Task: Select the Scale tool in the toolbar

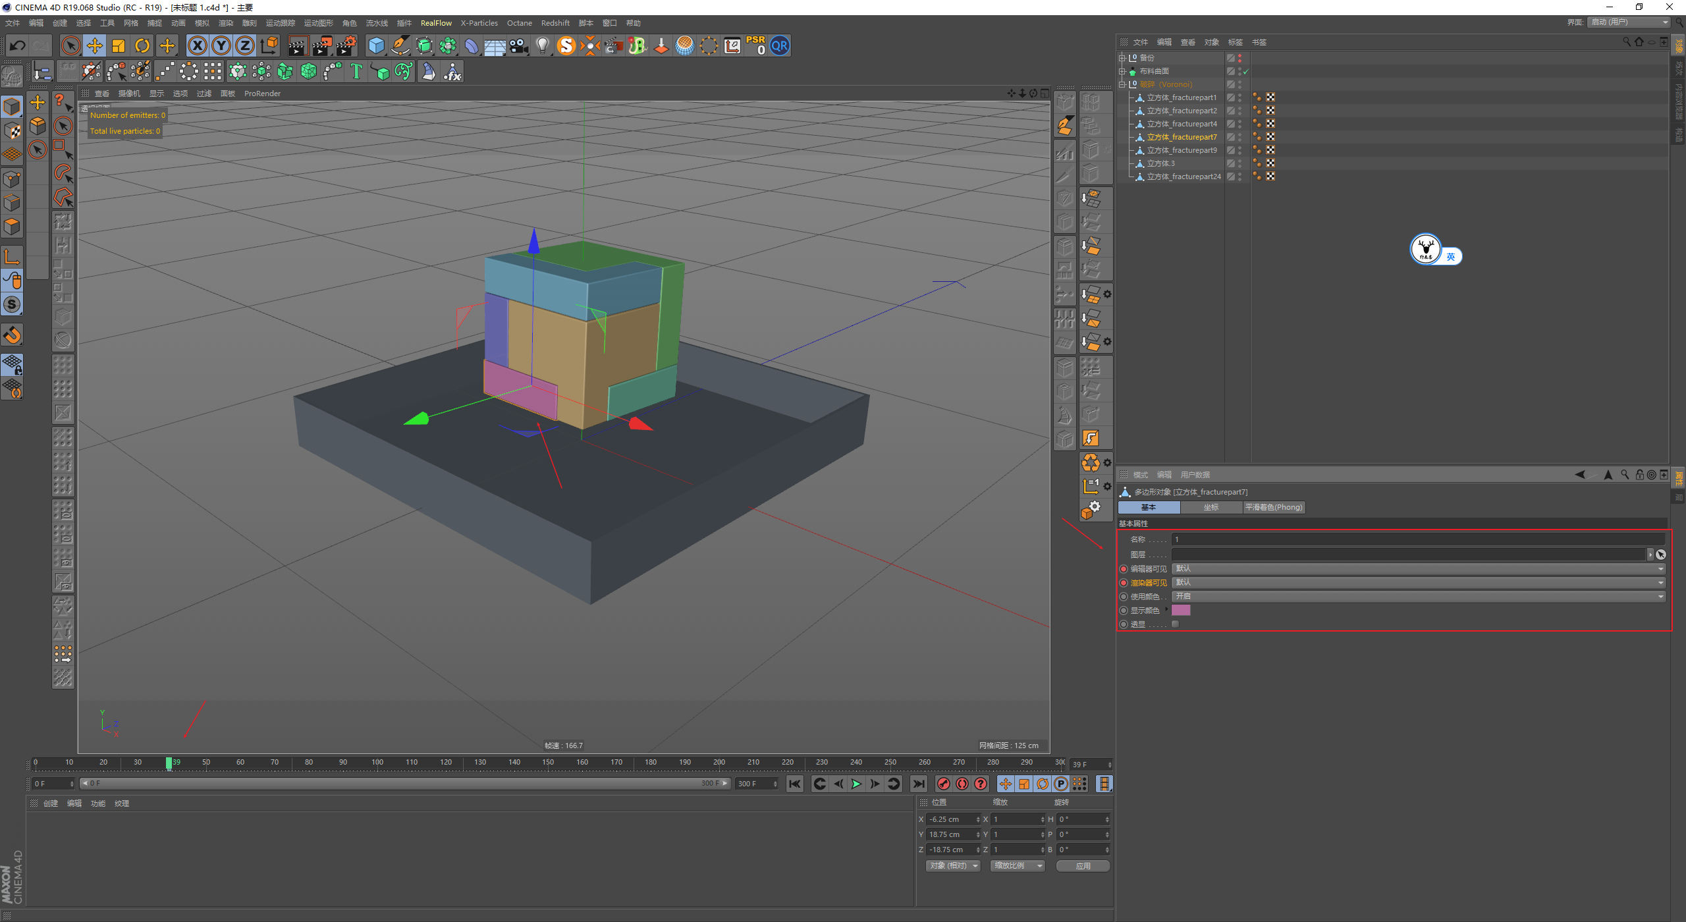Action: (x=119, y=45)
